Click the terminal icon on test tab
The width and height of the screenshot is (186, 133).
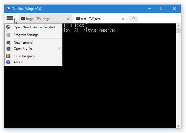78,19
